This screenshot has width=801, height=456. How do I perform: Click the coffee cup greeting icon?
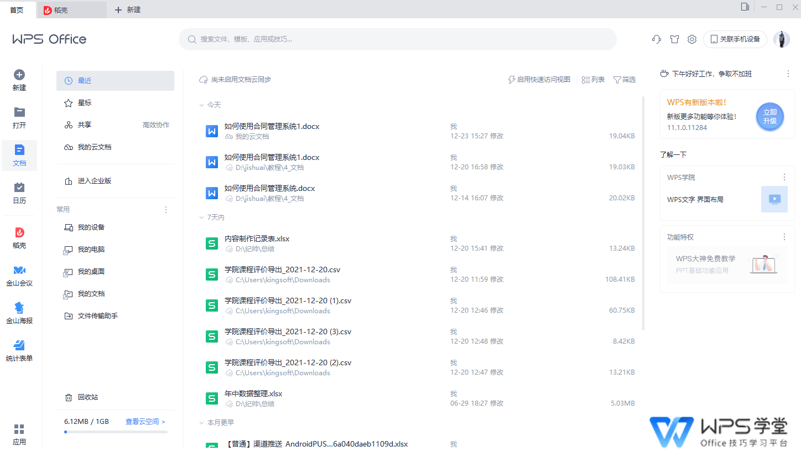point(664,74)
